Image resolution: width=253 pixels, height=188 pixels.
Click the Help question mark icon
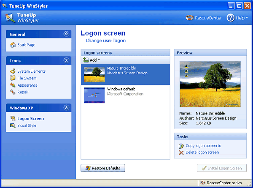click(x=230, y=18)
